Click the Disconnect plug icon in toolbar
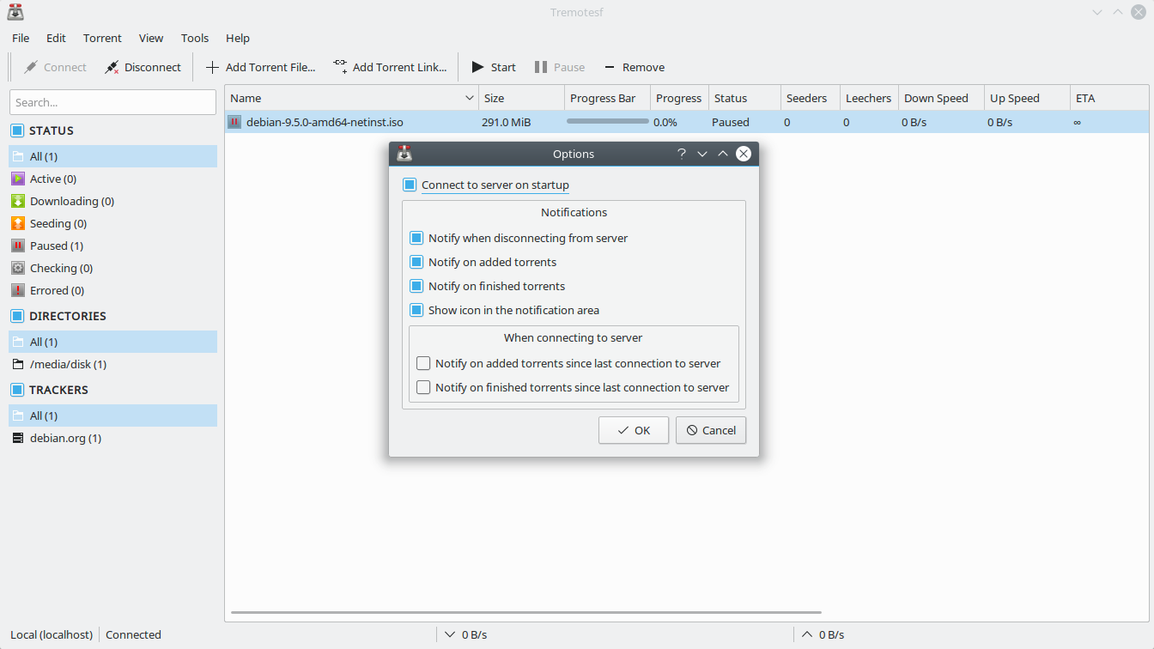 click(x=112, y=67)
